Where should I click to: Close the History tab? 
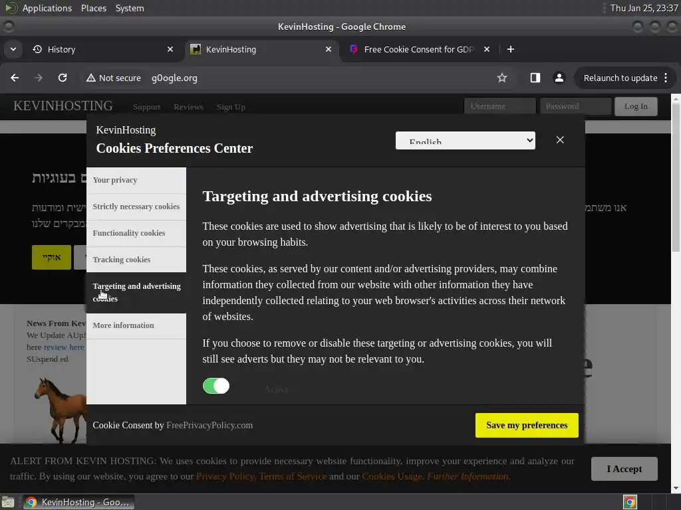click(x=170, y=49)
